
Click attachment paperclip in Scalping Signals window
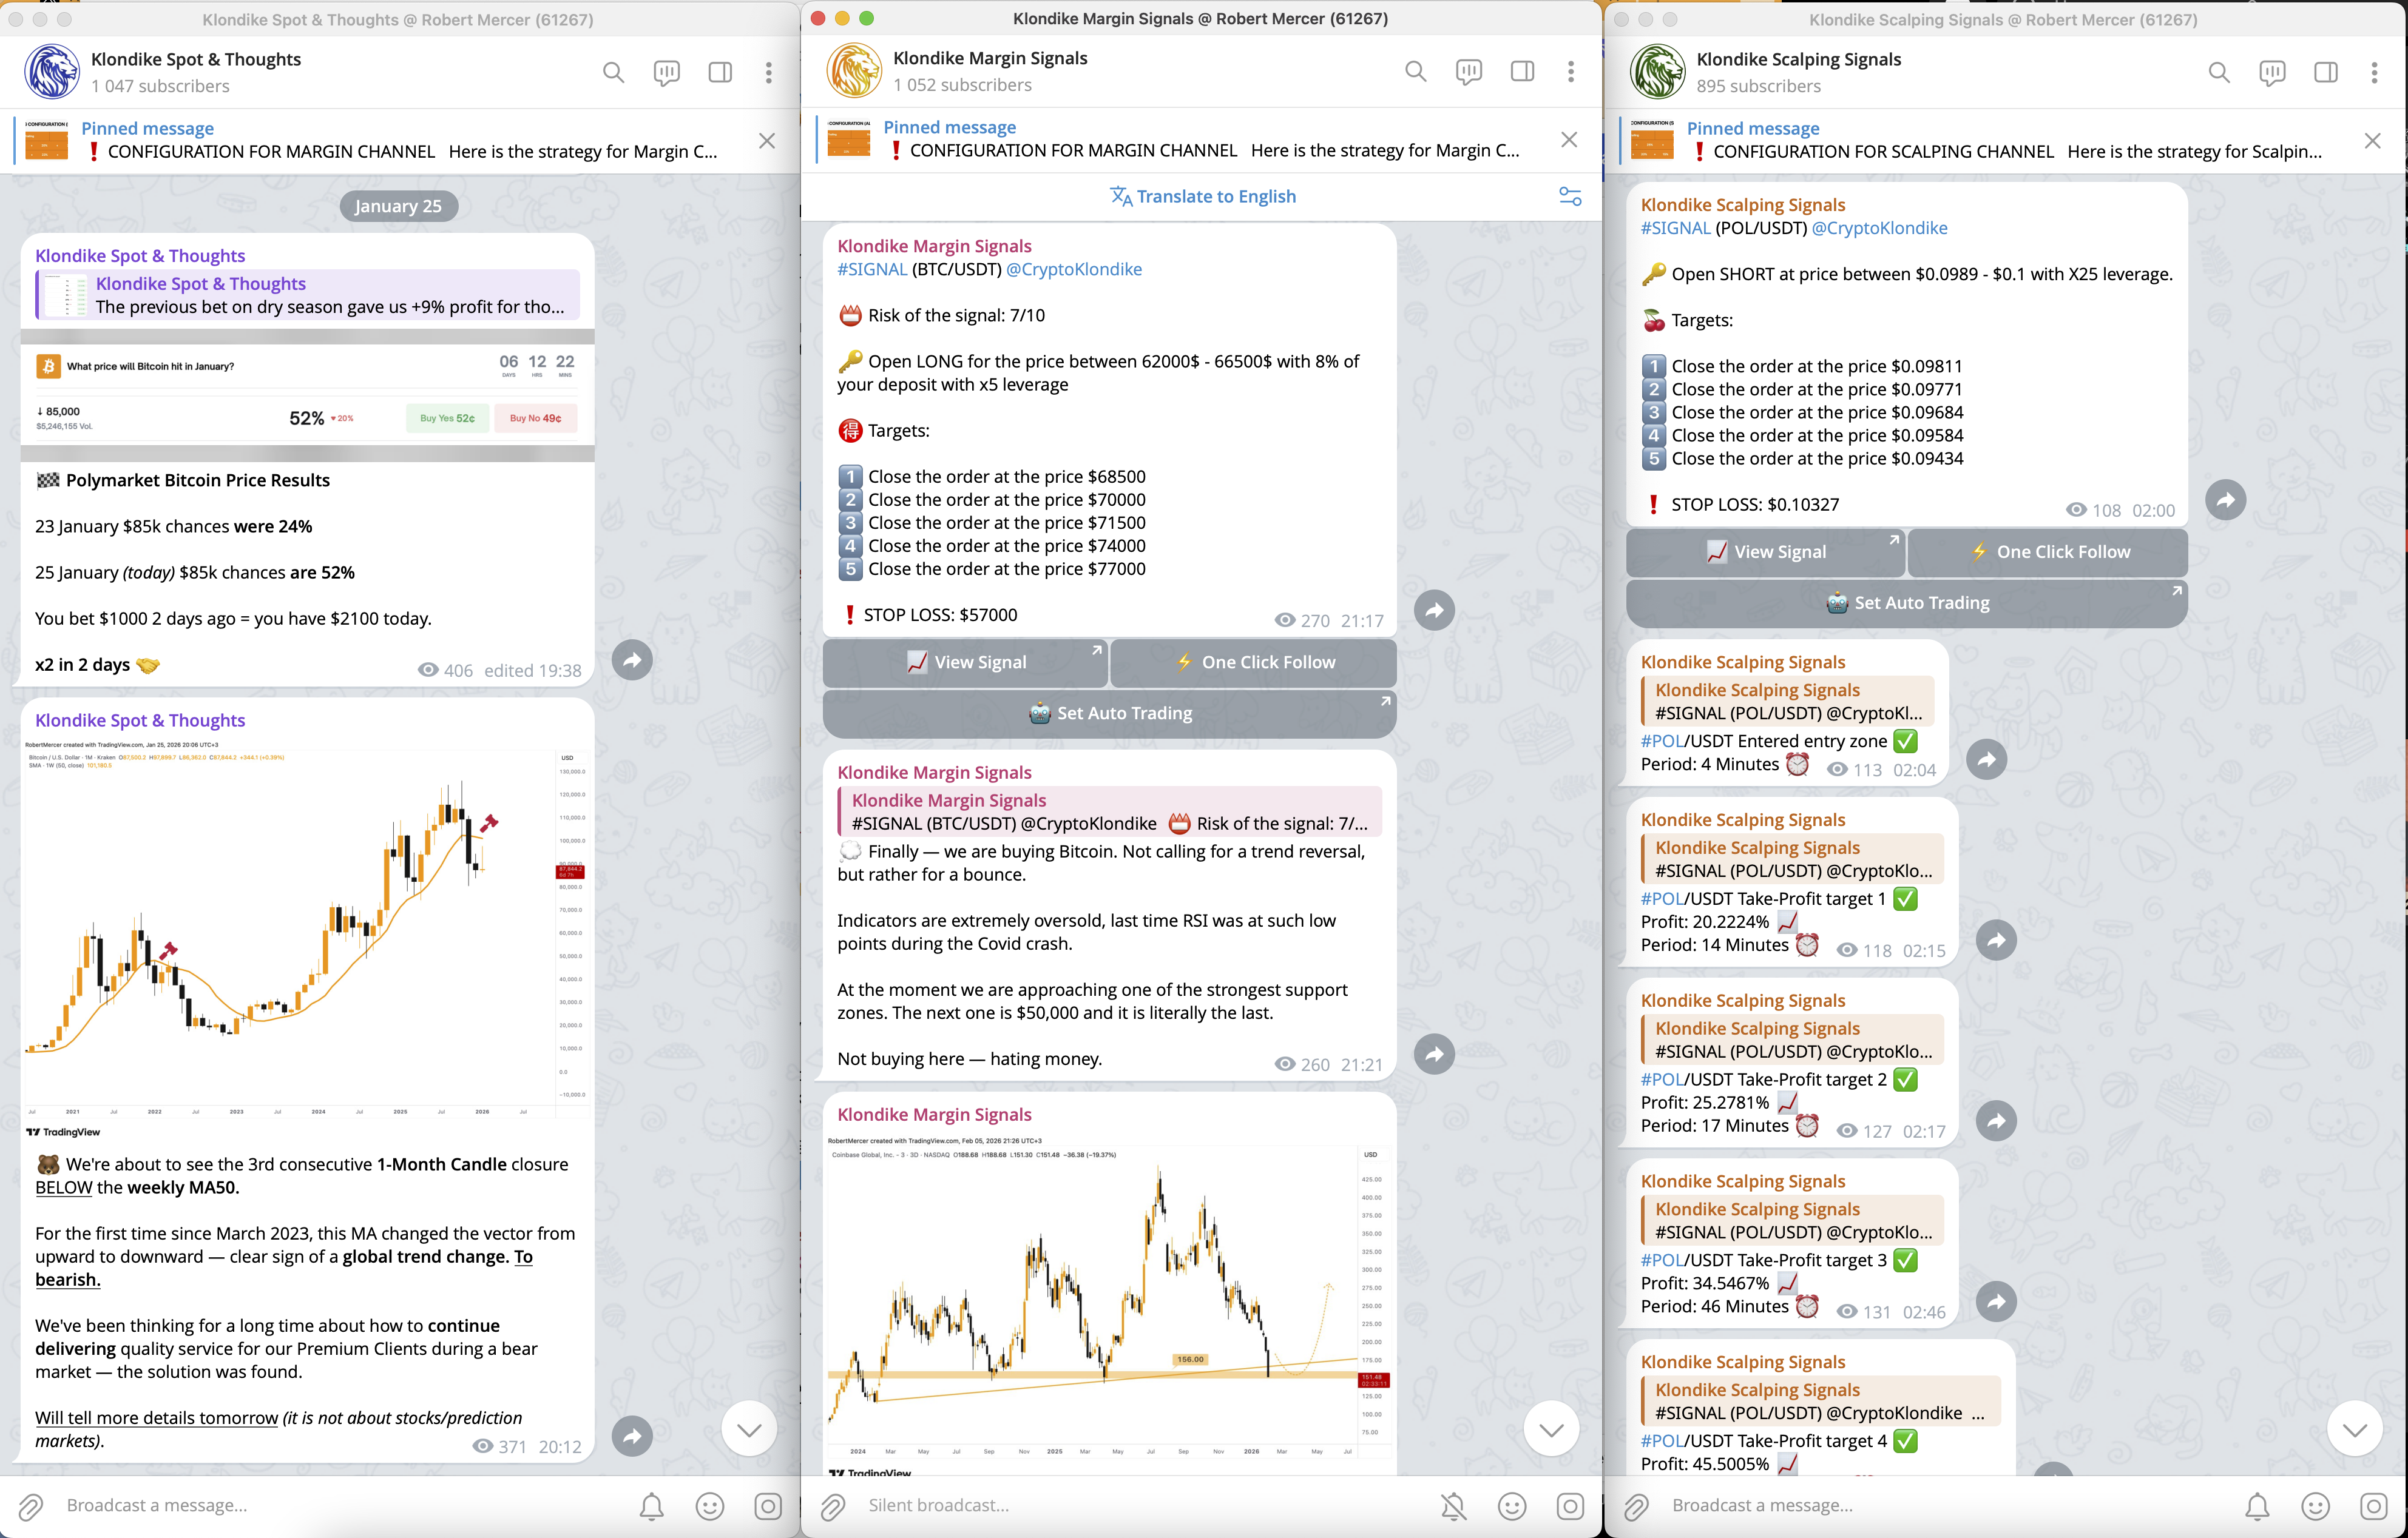point(1636,1506)
